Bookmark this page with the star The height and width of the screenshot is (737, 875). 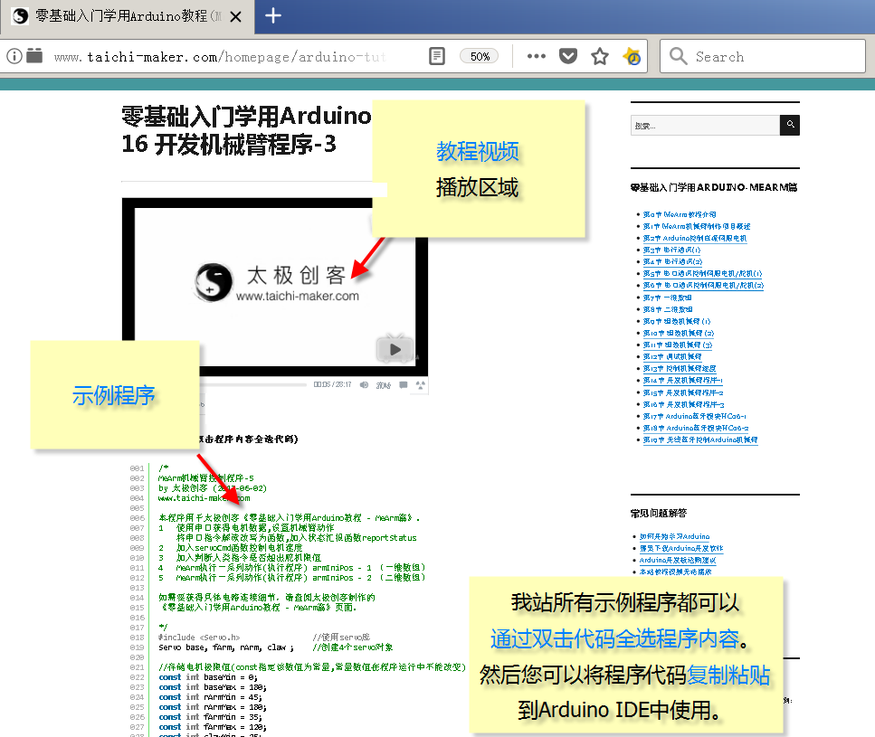tap(600, 56)
